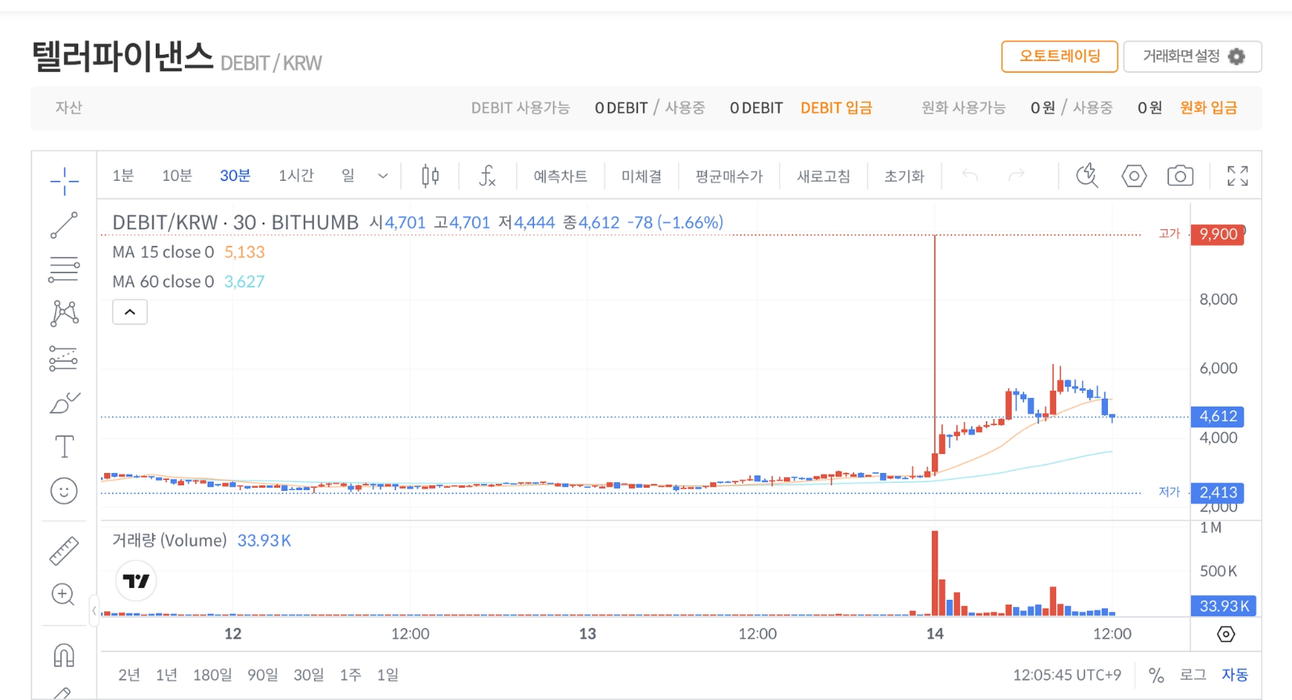Open the fx indicators menu

tap(487, 175)
